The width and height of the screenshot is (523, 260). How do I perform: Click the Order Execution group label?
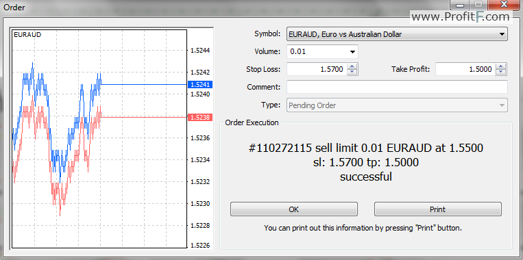tap(252, 122)
